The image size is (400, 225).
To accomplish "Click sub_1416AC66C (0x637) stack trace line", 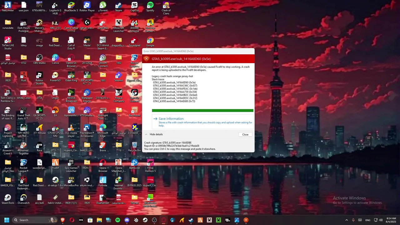I will tap(175, 86).
